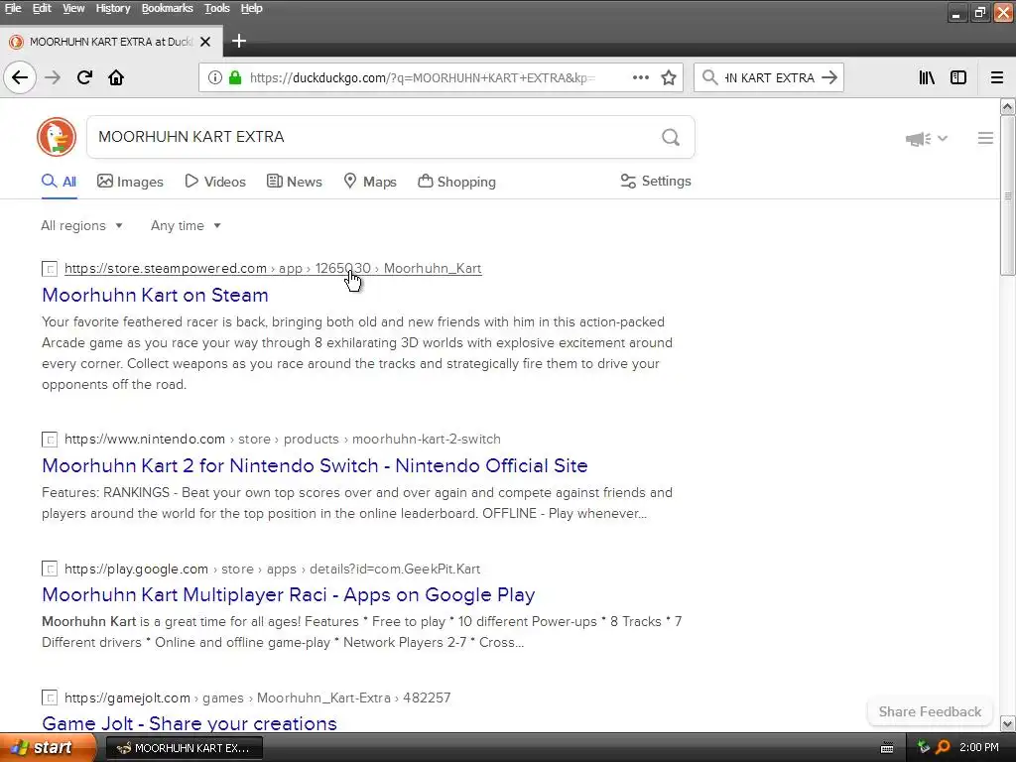The image size is (1016, 762).
Task: Open page actions three-dot menu
Action: (640, 77)
